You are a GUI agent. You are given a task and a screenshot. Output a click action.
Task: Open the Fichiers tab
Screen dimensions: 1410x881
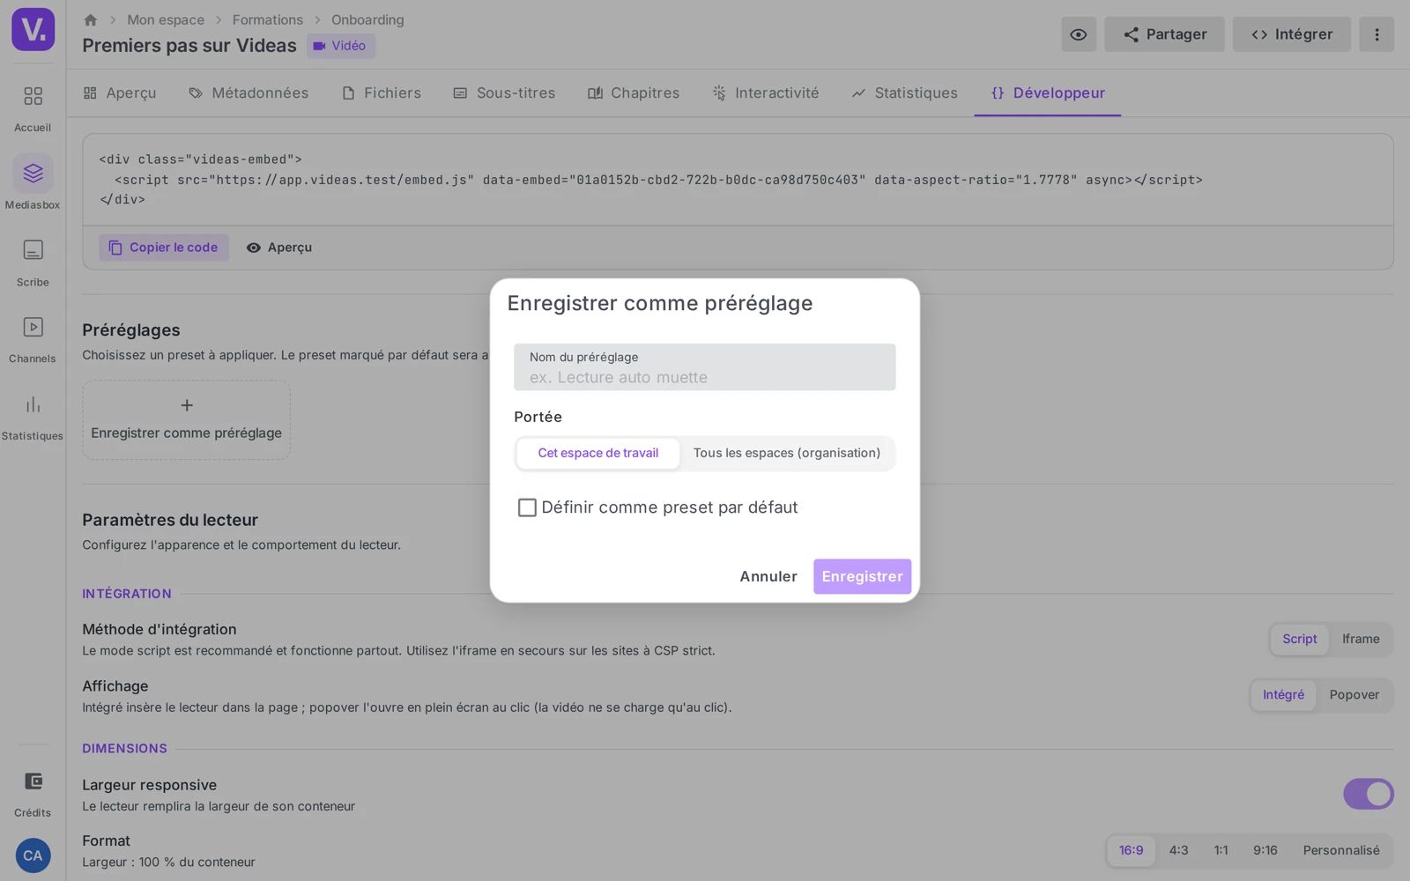[382, 93]
